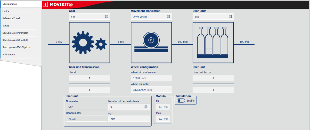Screen dimensions: 310x130
Task: Click list icon in Gear dropdown
Action: coord(107,17)
